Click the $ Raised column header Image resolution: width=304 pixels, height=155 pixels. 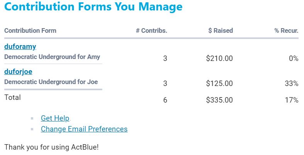click(220, 31)
